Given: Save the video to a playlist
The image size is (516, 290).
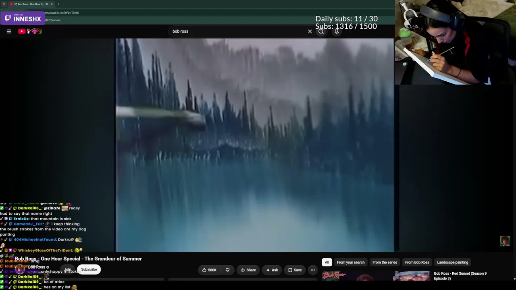Looking at the screenshot, I should point(295,270).
